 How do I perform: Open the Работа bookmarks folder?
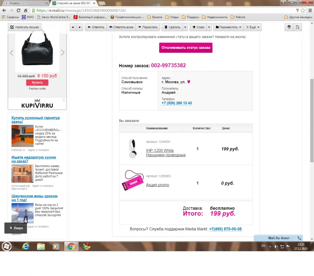click(x=238, y=17)
